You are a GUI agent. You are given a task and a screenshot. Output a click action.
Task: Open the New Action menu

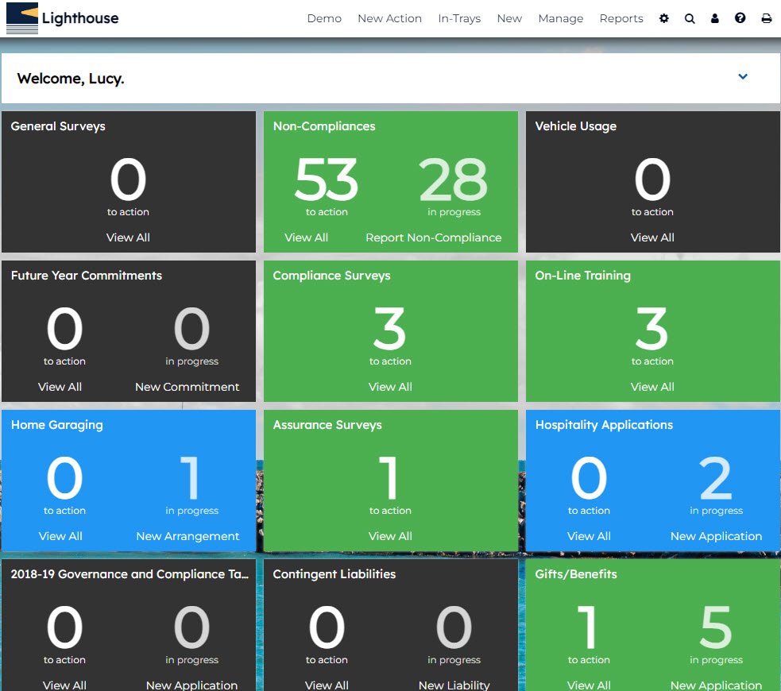[x=389, y=18]
